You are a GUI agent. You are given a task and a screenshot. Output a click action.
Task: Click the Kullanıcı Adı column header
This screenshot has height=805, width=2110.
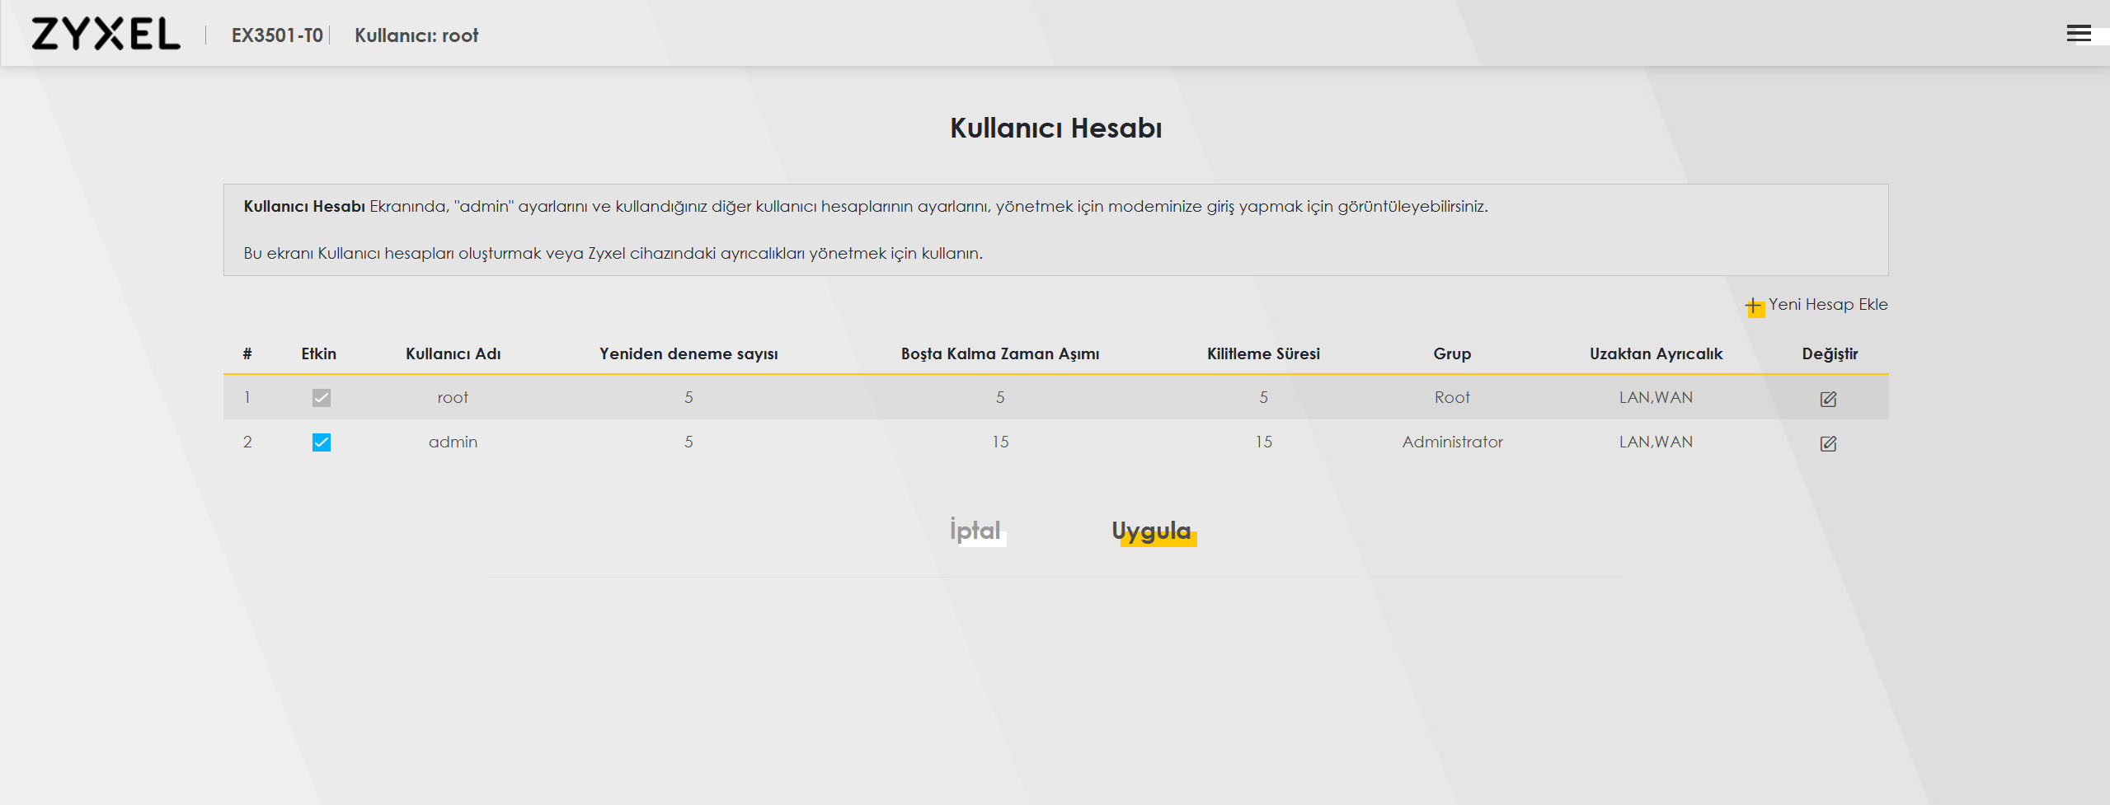click(x=453, y=353)
